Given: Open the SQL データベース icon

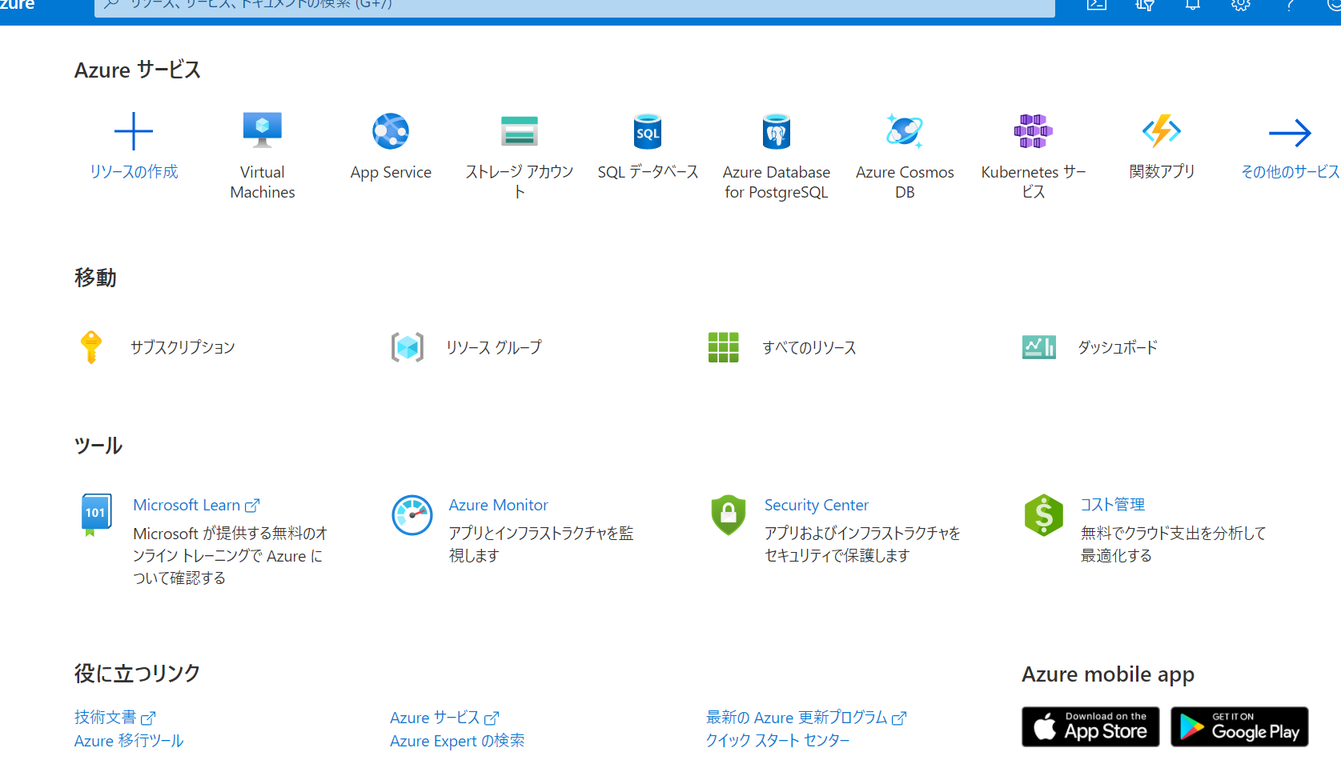Looking at the screenshot, I should [x=648, y=131].
